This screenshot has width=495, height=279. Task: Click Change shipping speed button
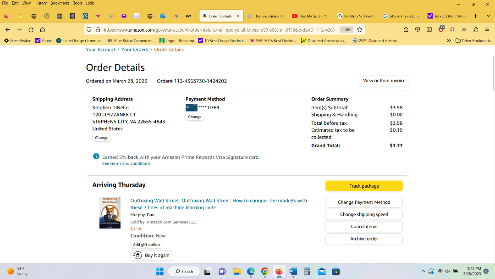coord(364,214)
